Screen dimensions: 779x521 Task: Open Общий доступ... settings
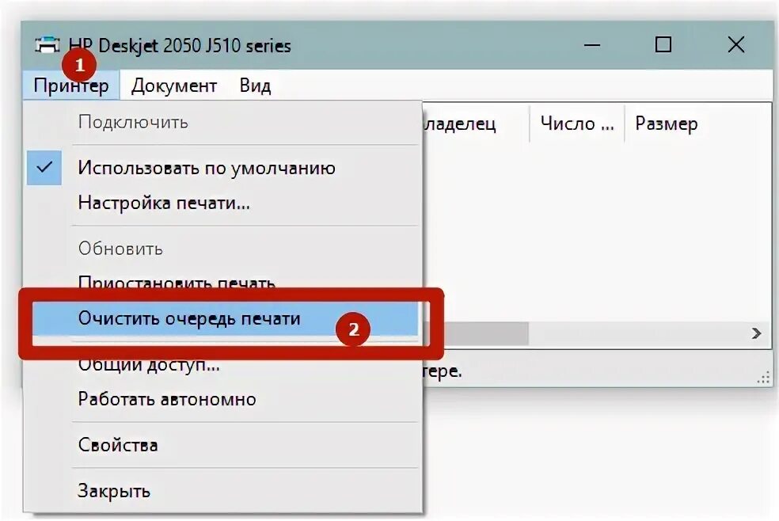coord(222,367)
